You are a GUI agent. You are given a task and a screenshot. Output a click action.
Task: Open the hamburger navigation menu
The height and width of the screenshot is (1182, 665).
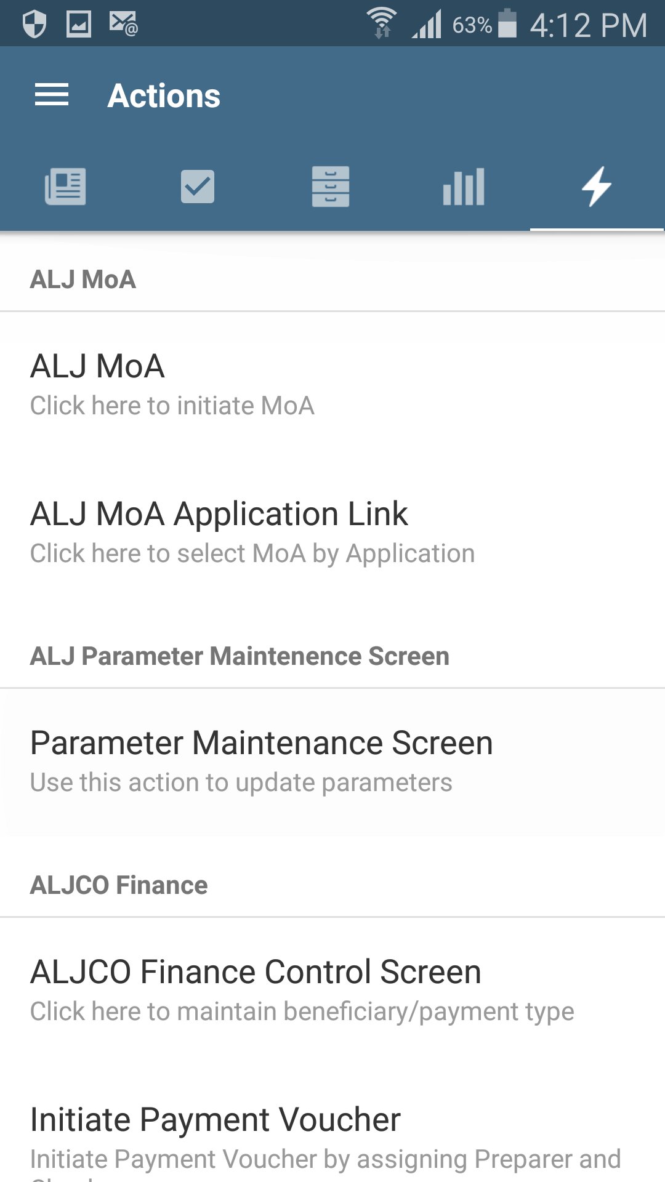pos(52,95)
